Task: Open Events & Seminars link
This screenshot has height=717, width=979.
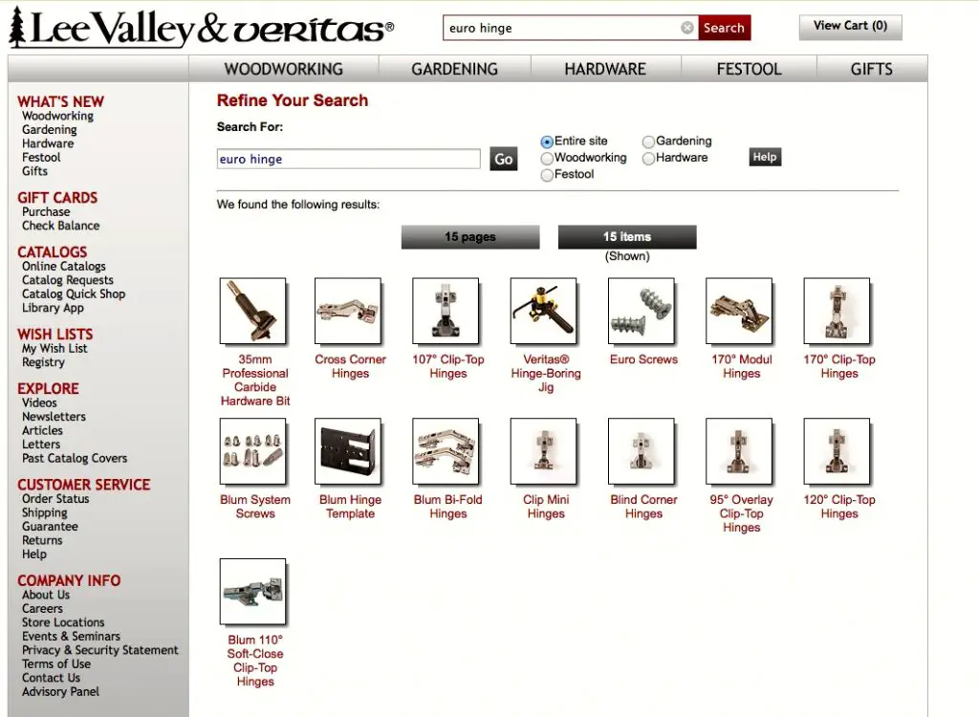Action: point(71,636)
